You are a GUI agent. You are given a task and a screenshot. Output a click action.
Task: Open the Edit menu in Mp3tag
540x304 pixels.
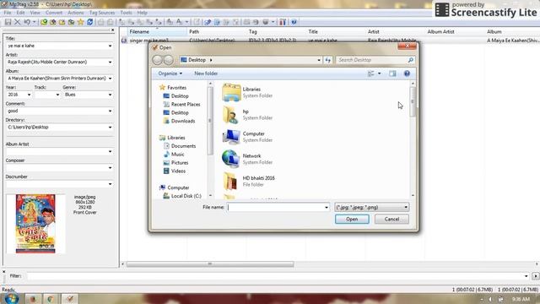20,13
